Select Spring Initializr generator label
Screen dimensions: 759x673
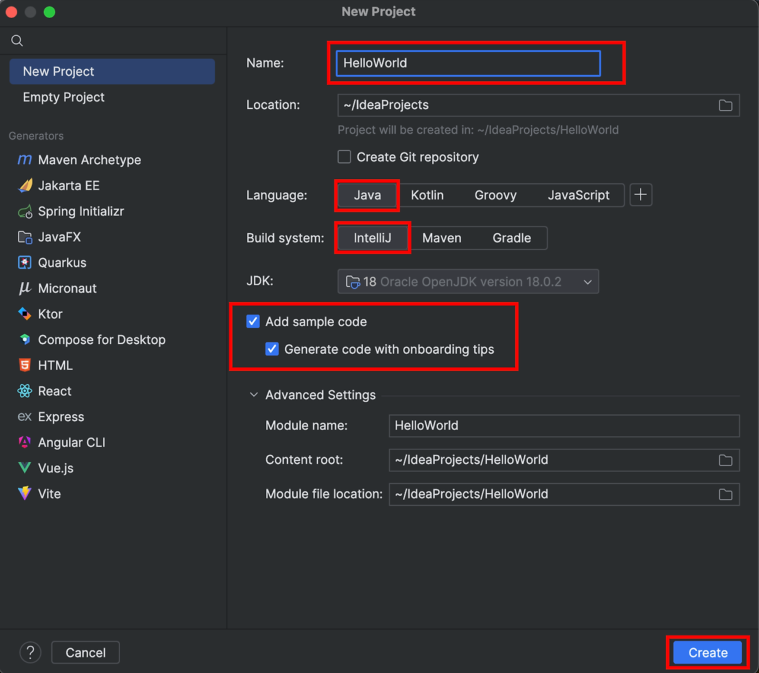81,211
